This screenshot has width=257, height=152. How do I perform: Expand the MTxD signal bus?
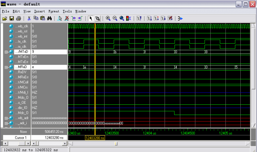point(6,52)
